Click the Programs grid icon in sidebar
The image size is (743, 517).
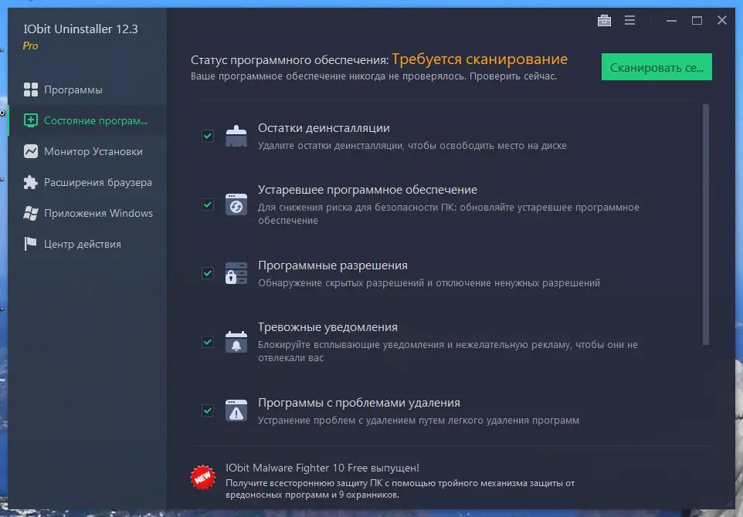coord(31,90)
